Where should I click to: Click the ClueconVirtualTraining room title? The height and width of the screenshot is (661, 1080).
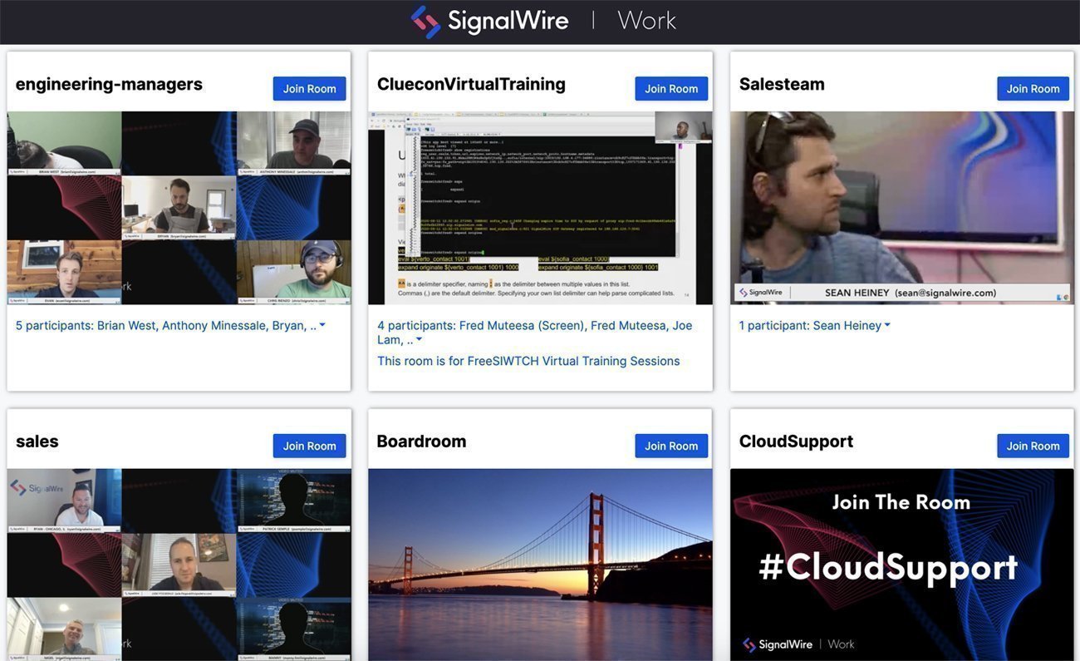coord(471,84)
